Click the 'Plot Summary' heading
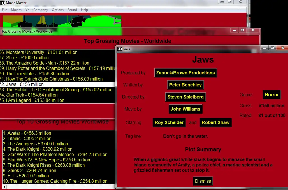This screenshot has height=190, width=288. click(203, 149)
